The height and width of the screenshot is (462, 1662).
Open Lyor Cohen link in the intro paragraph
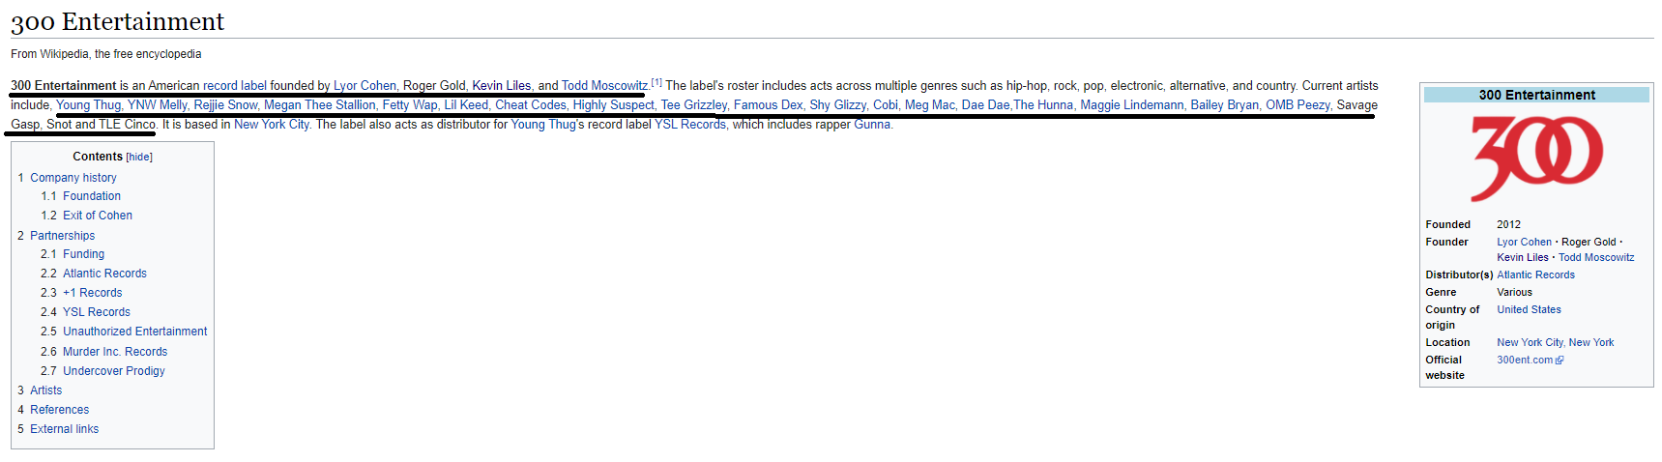(364, 86)
